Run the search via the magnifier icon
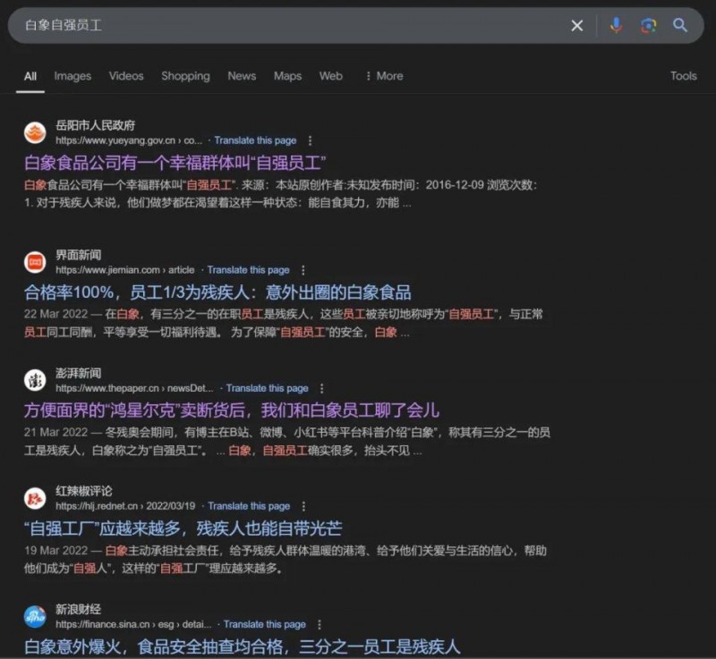 click(x=679, y=25)
